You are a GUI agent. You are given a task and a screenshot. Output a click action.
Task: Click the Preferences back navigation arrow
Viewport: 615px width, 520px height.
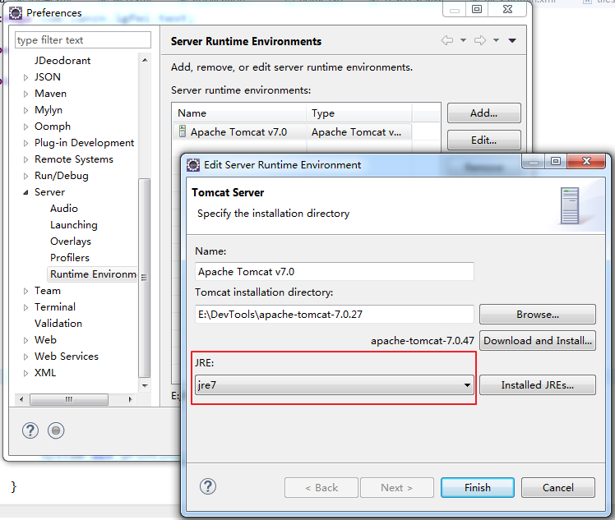[x=447, y=40]
